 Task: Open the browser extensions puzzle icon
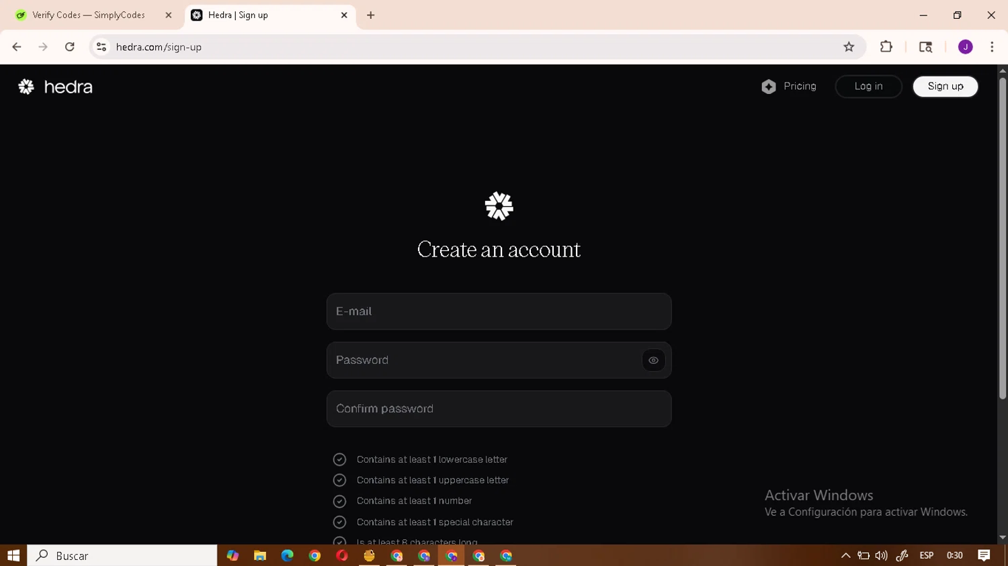click(886, 47)
